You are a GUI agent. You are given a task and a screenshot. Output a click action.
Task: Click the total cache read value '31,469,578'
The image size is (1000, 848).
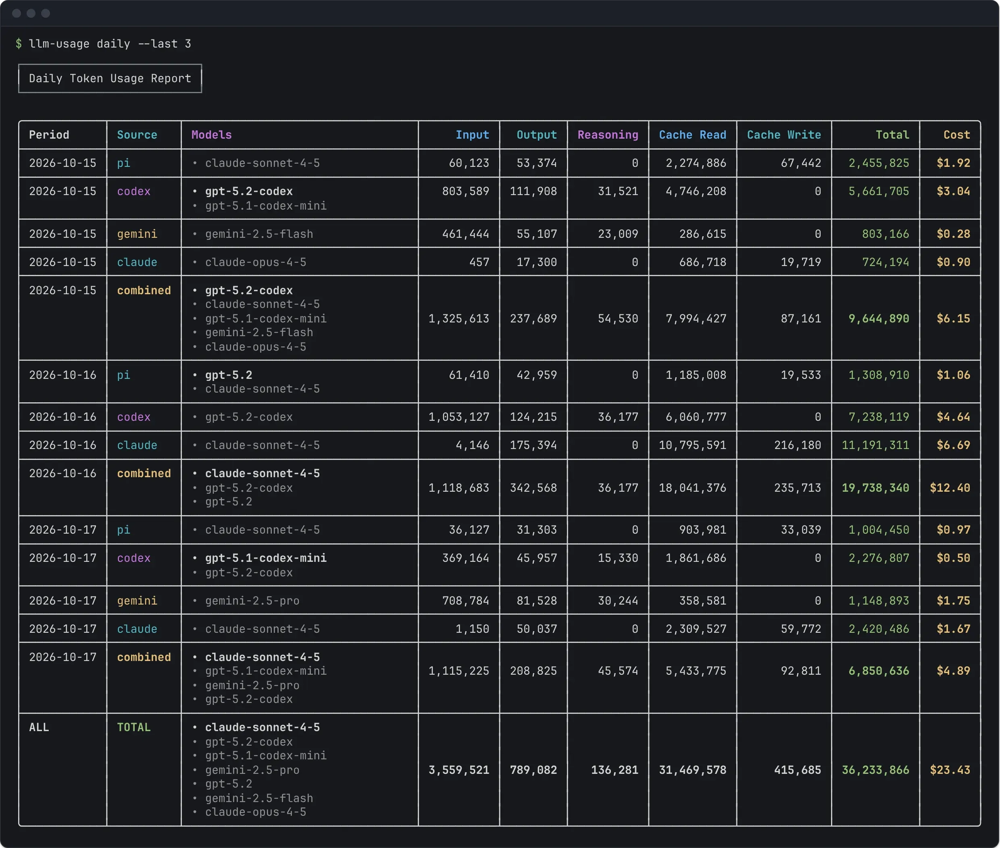(693, 770)
